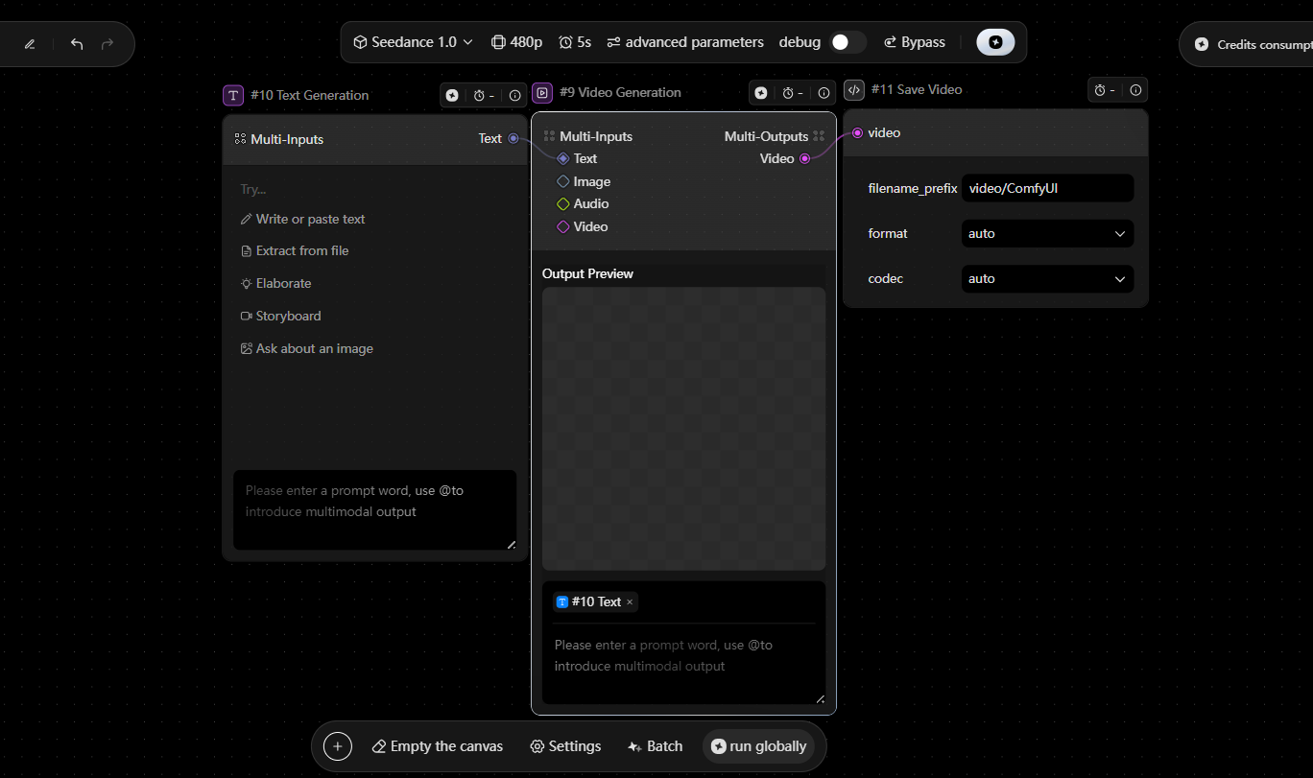1313x778 pixels.
Task: Click the Multi-Outputs handle in Video Generation node
Action: coord(819,136)
